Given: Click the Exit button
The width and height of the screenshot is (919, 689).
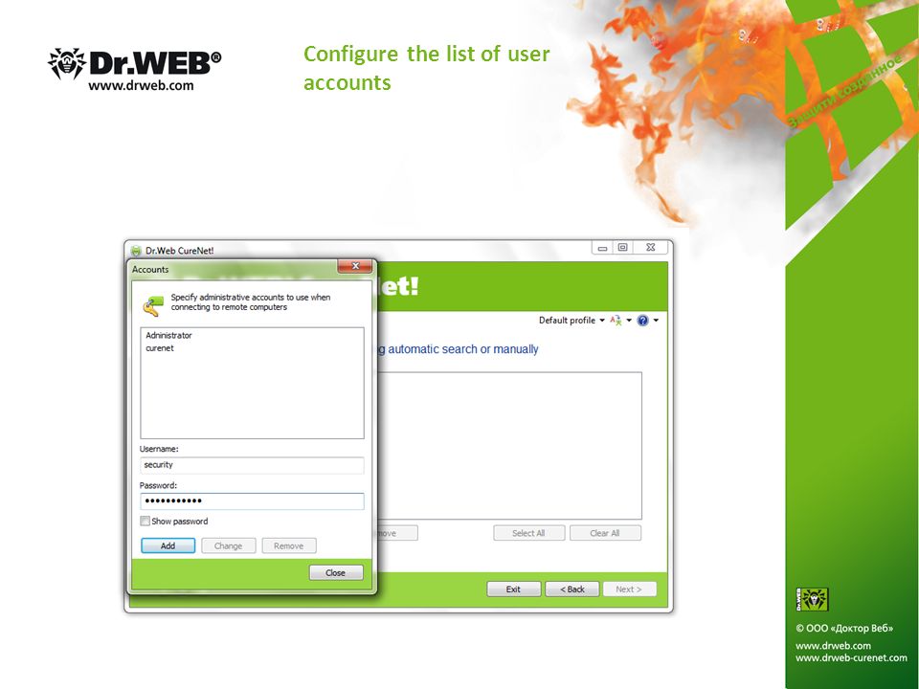Looking at the screenshot, I should tap(513, 589).
